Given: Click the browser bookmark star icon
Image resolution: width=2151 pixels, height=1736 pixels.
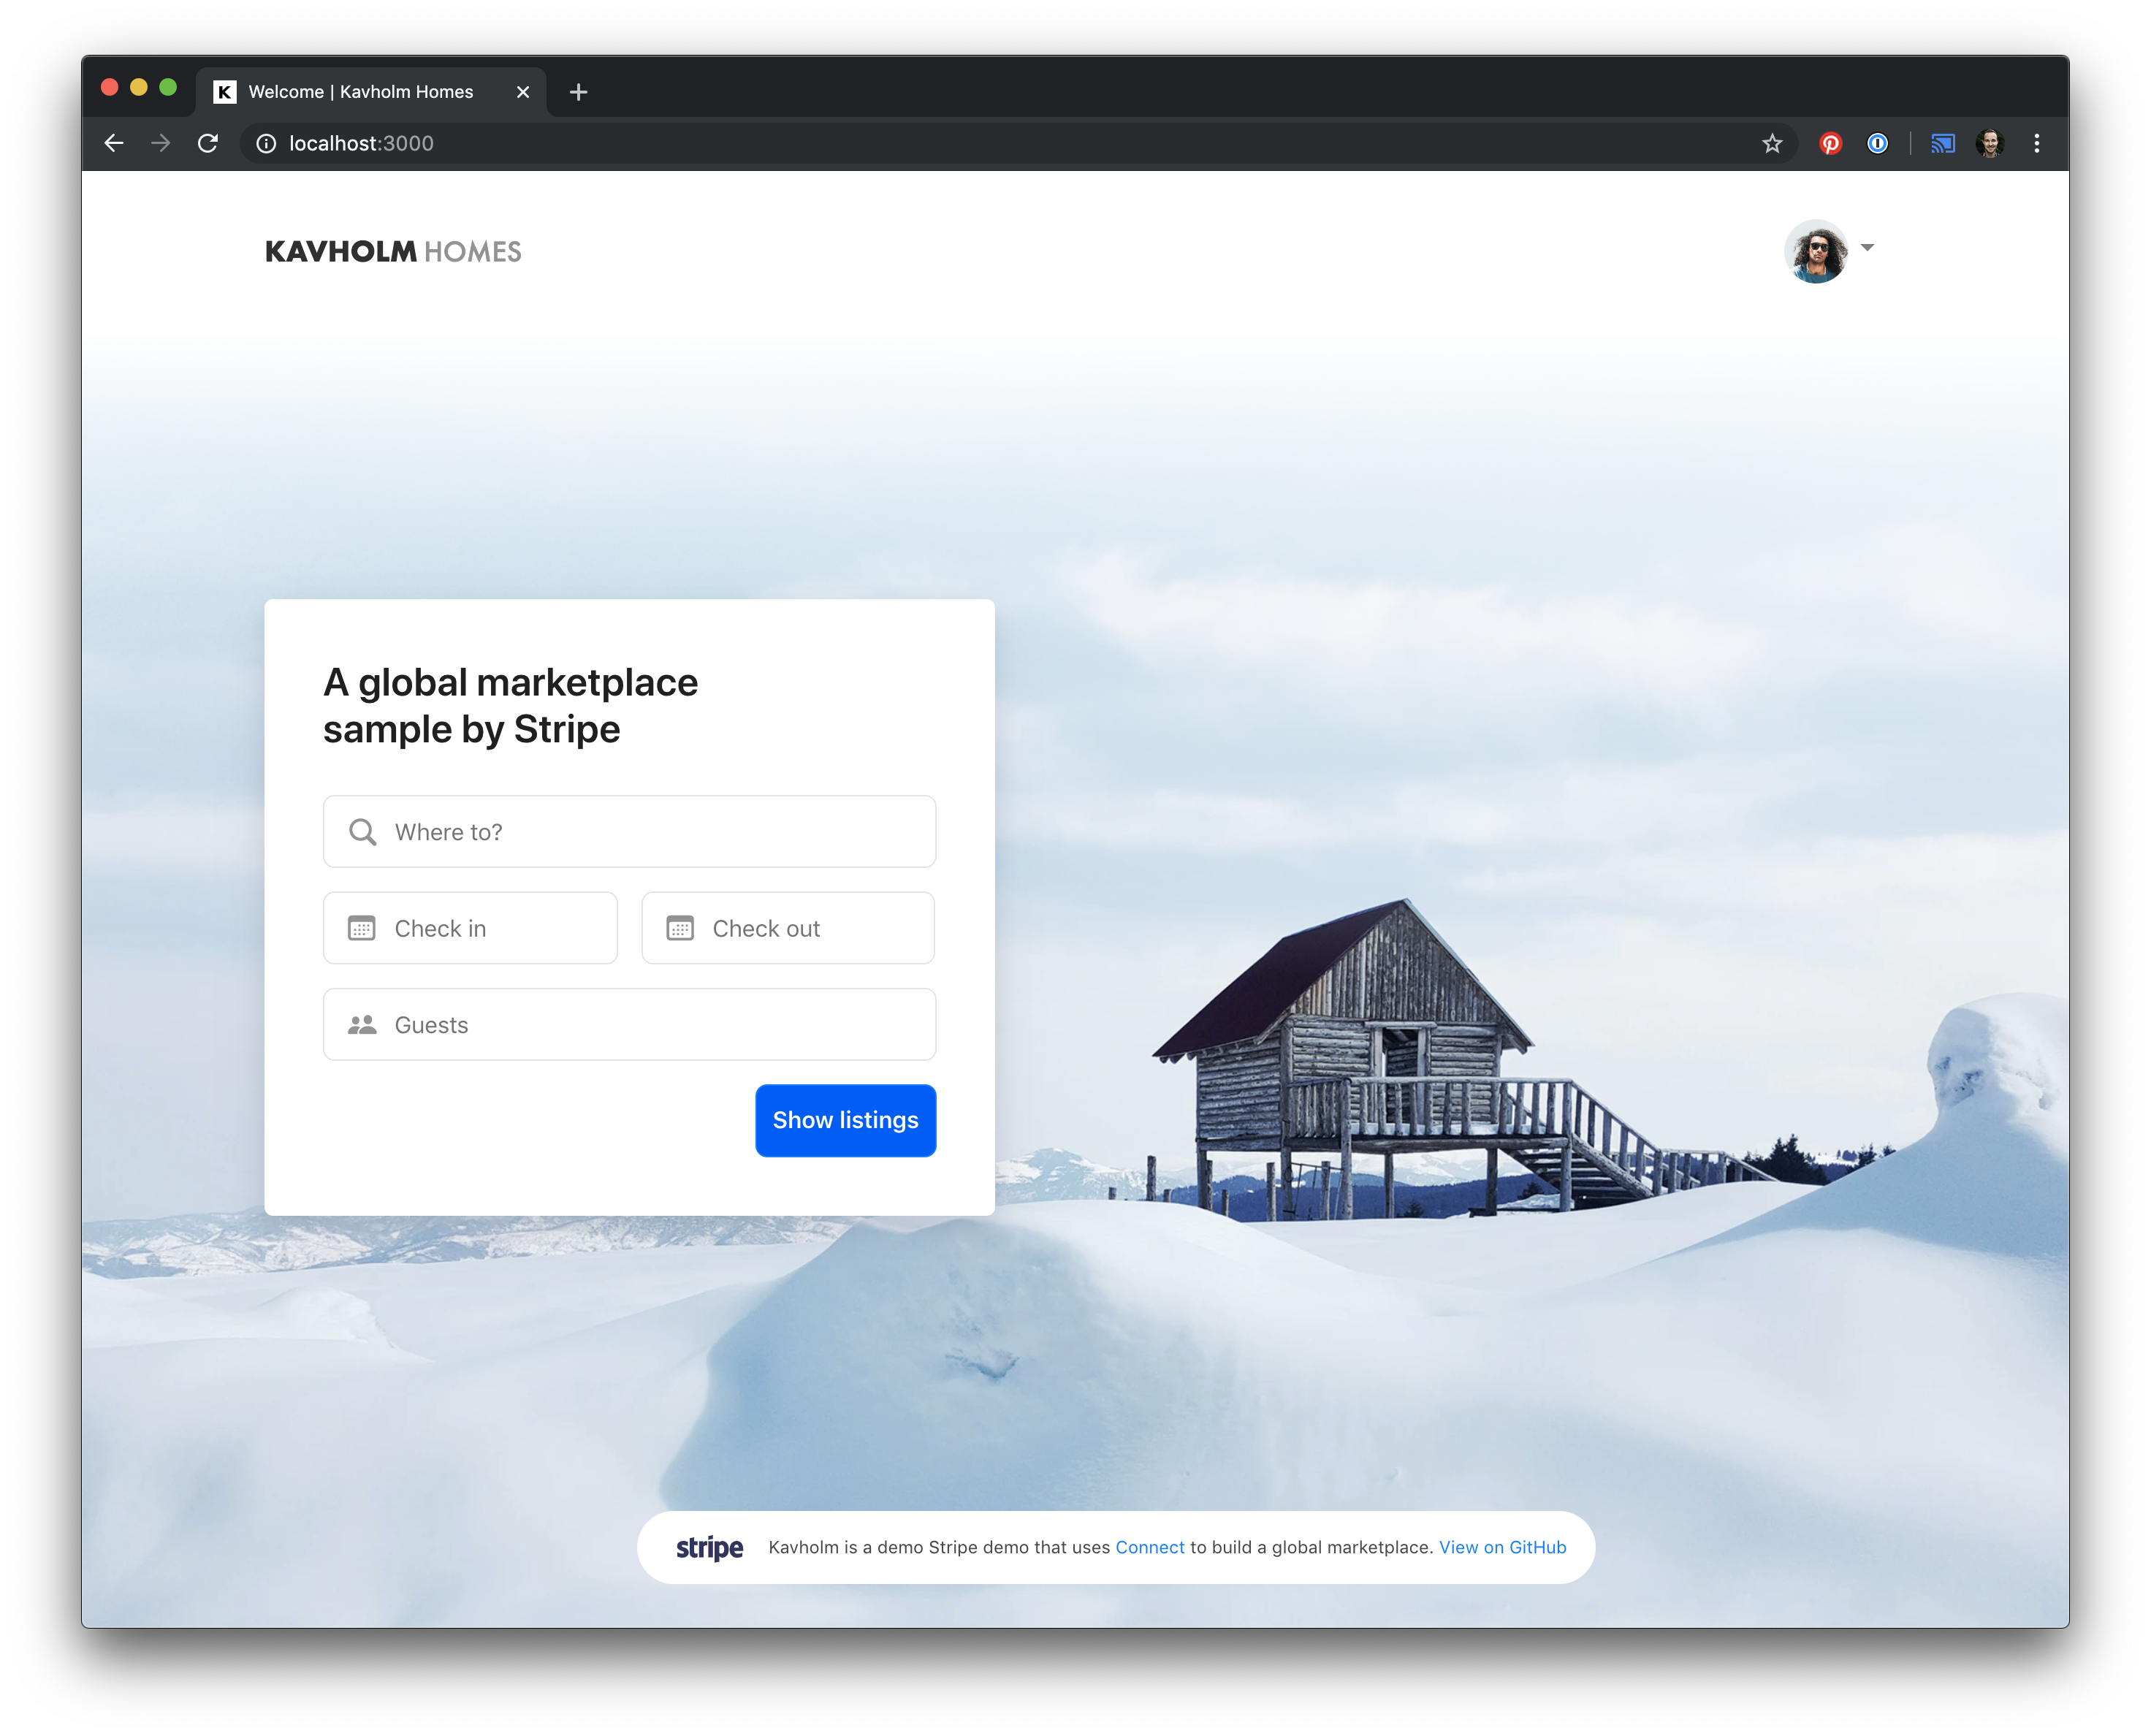Looking at the screenshot, I should pyautogui.click(x=1773, y=143).
